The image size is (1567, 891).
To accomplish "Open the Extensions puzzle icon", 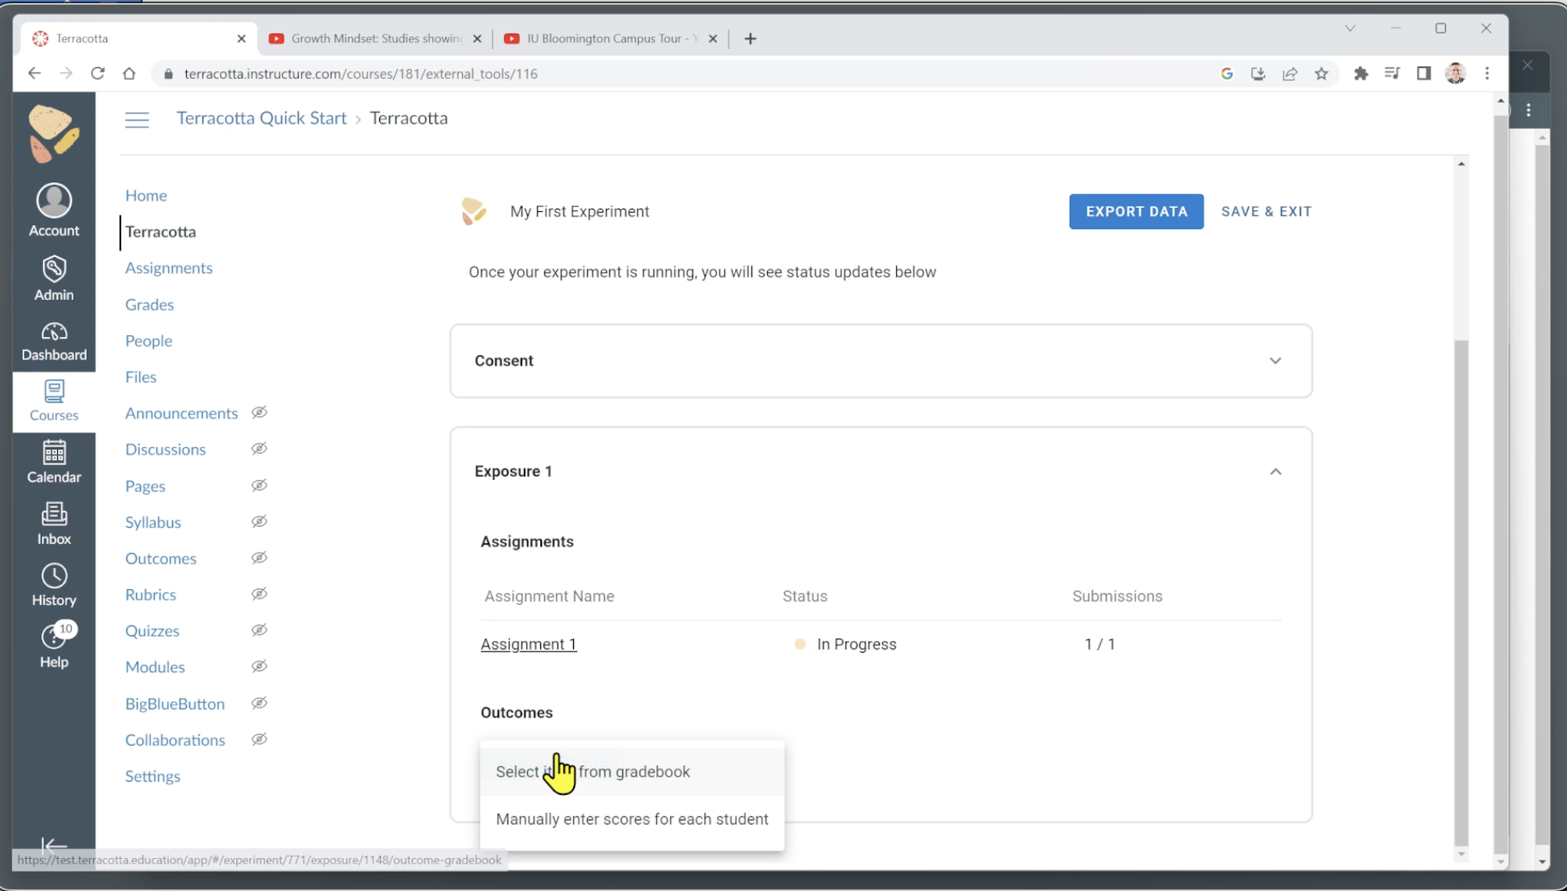I will [x=1361, y=73].
